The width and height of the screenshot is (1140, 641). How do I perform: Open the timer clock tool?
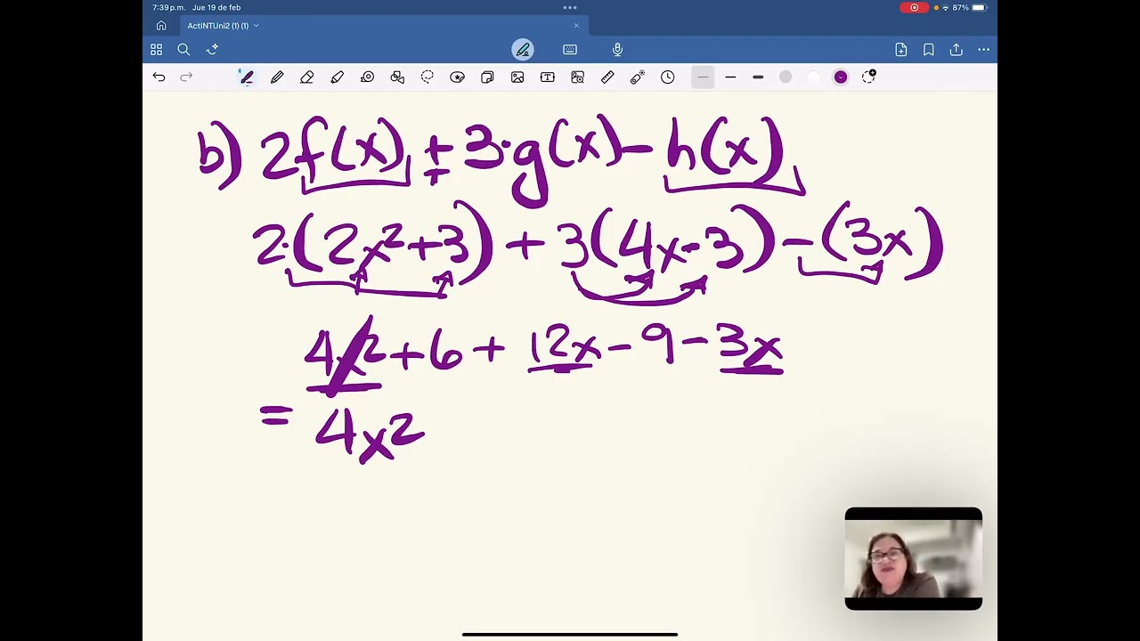click(668, 77)
